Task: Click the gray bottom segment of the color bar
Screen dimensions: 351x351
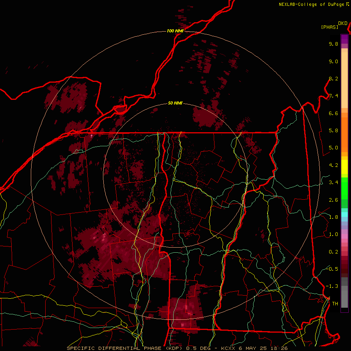Action: pyautogui.click(x=344, y=297)
